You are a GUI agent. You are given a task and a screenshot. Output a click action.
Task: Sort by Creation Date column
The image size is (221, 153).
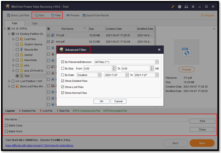[121, 29]
